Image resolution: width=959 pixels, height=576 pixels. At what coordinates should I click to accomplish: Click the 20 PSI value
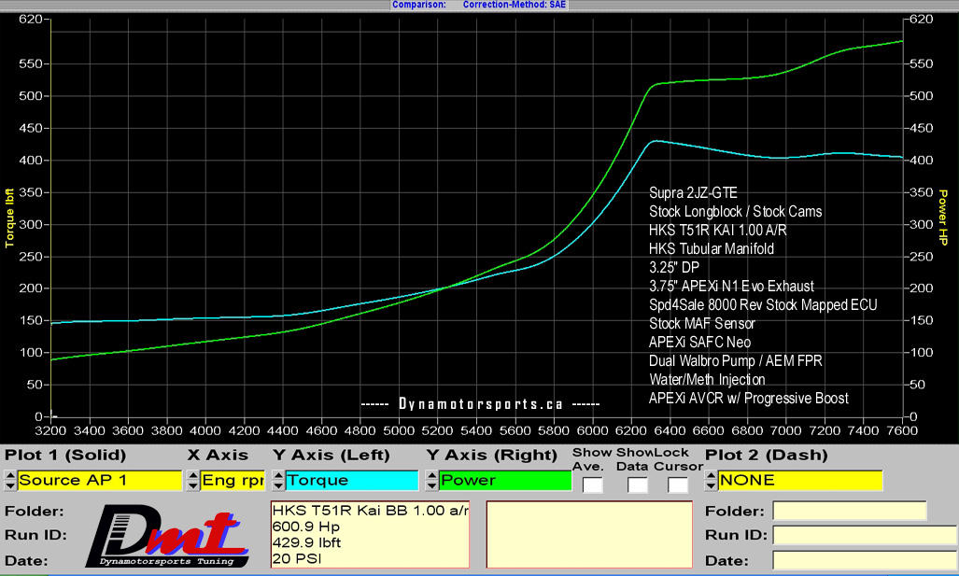pyautogui.click(x=297, y=558)
